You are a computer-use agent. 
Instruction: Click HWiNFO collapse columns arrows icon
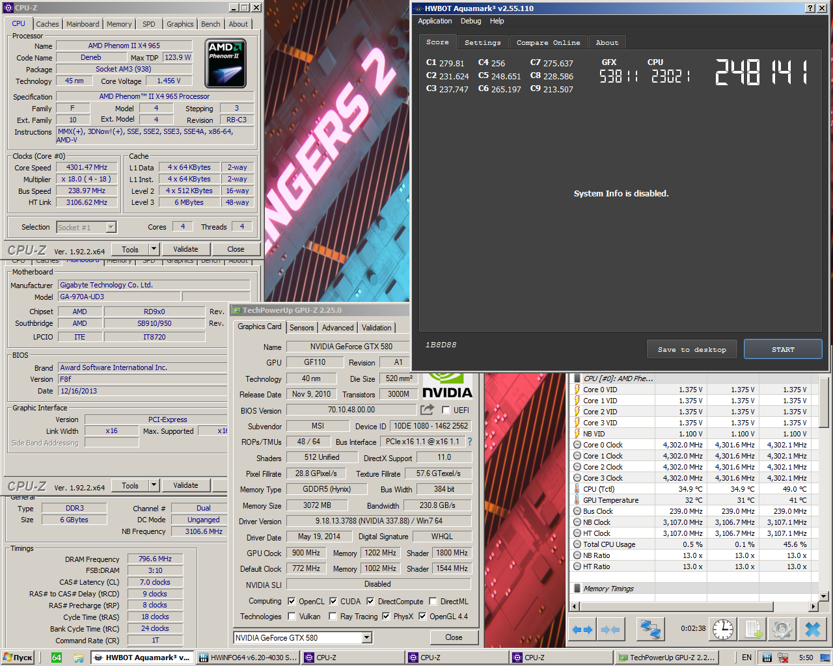click(x=610, y=629)
